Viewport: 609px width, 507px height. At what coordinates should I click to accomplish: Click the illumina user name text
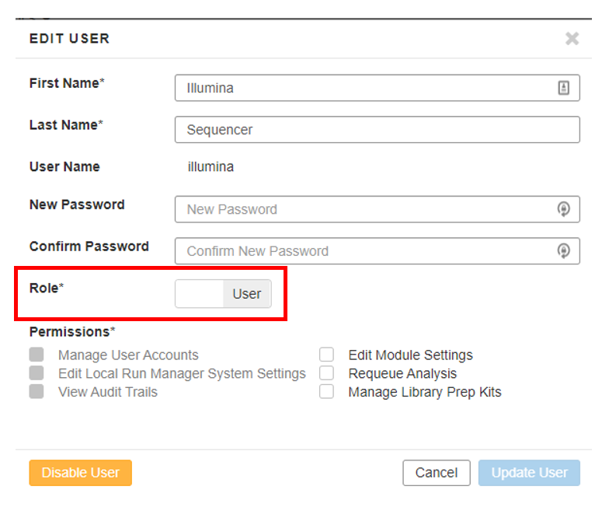pyautogui.click(x=211, y=166)
